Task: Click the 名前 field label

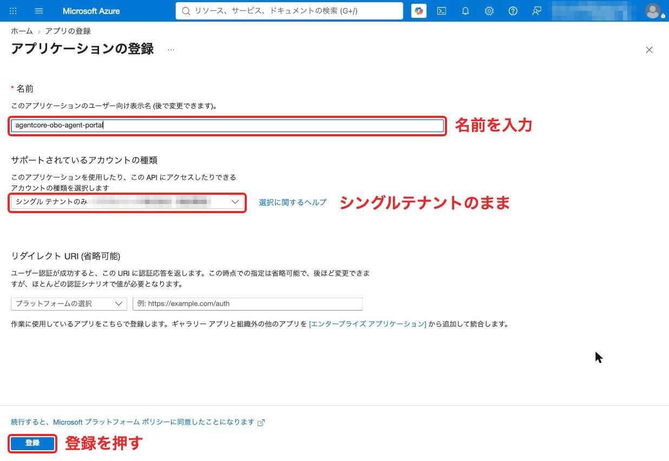Action: click(25, 88)
